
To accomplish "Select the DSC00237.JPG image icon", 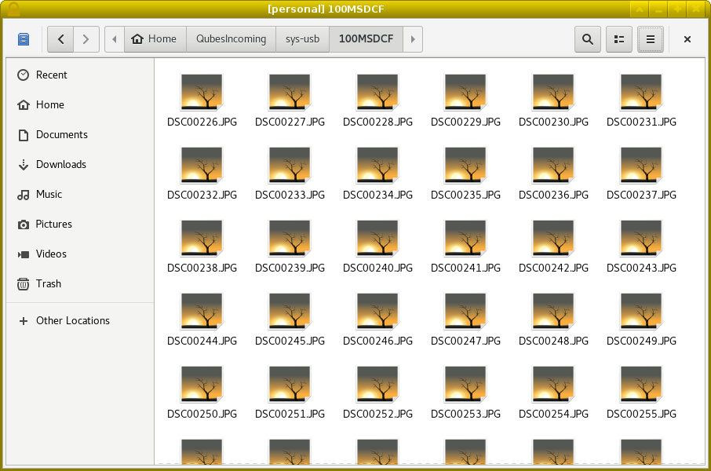I will (x=641, y=165).
